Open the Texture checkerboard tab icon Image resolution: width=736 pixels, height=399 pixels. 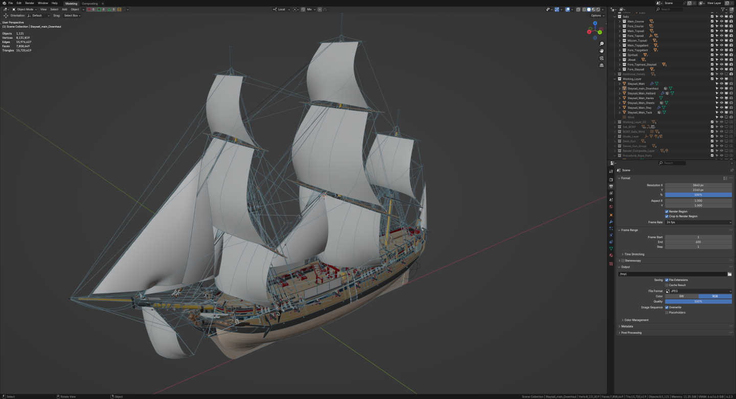[x=611, y=264]
